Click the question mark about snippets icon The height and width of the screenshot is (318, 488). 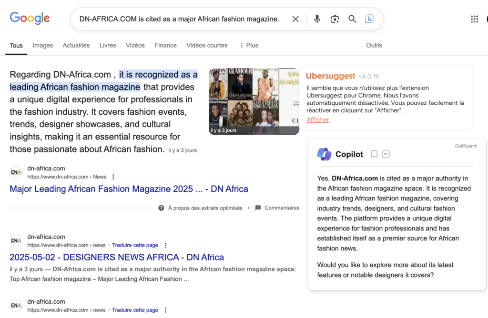click(161, 208)
